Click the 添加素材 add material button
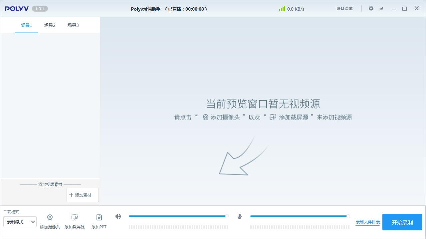The height and width of the screenshot is (239, 426). [83, 195]
